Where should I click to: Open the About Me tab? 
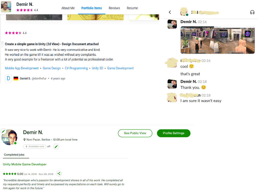[x=68, y=8]
